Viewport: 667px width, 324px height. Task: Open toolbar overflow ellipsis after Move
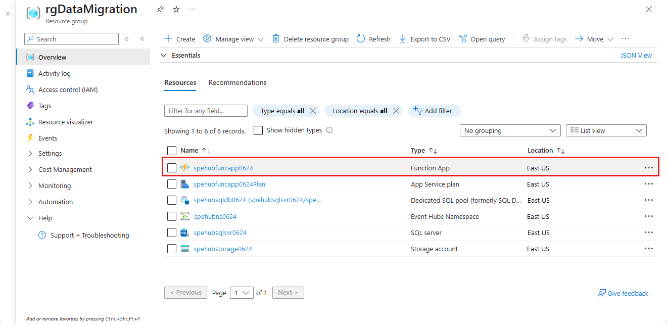coord(626,38)
